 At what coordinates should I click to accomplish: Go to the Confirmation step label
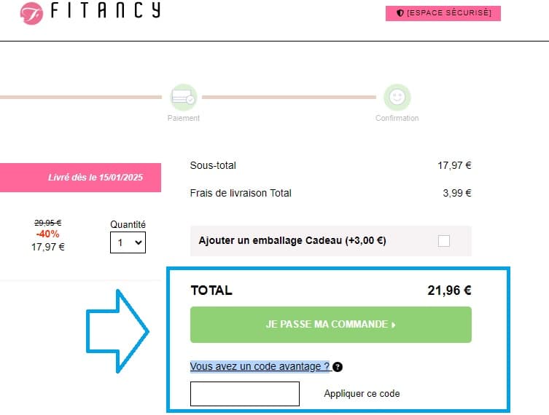click(x=397, y=118)
